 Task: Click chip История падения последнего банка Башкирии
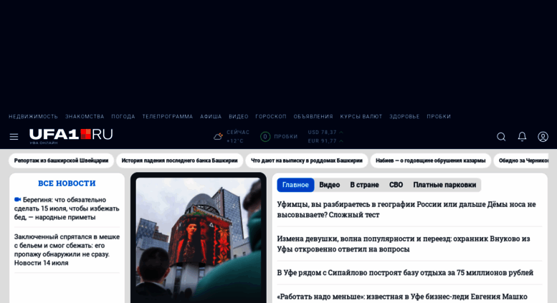click(179, 160)
